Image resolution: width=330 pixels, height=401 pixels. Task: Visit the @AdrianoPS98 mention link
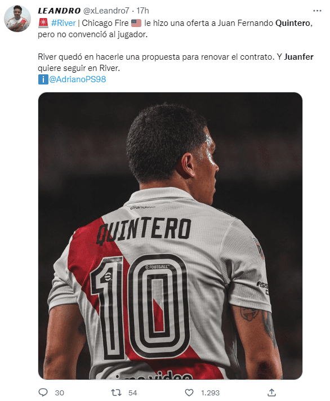[x=77, y=79]
